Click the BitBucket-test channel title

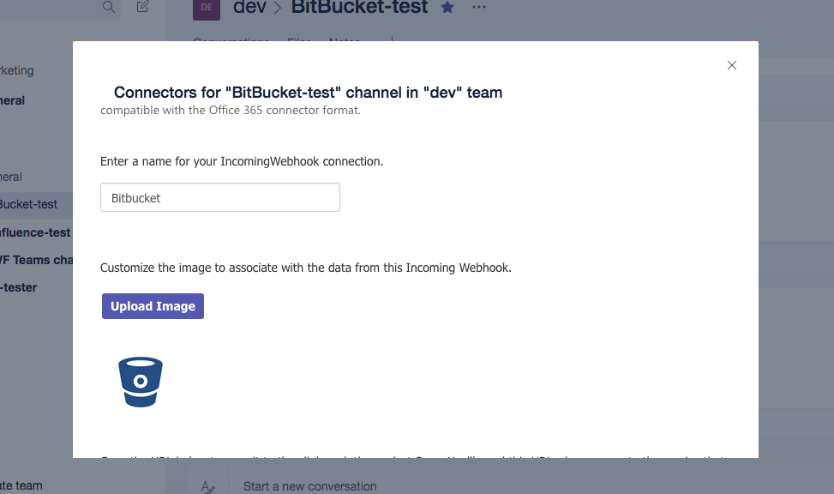(x=359, y=8)
